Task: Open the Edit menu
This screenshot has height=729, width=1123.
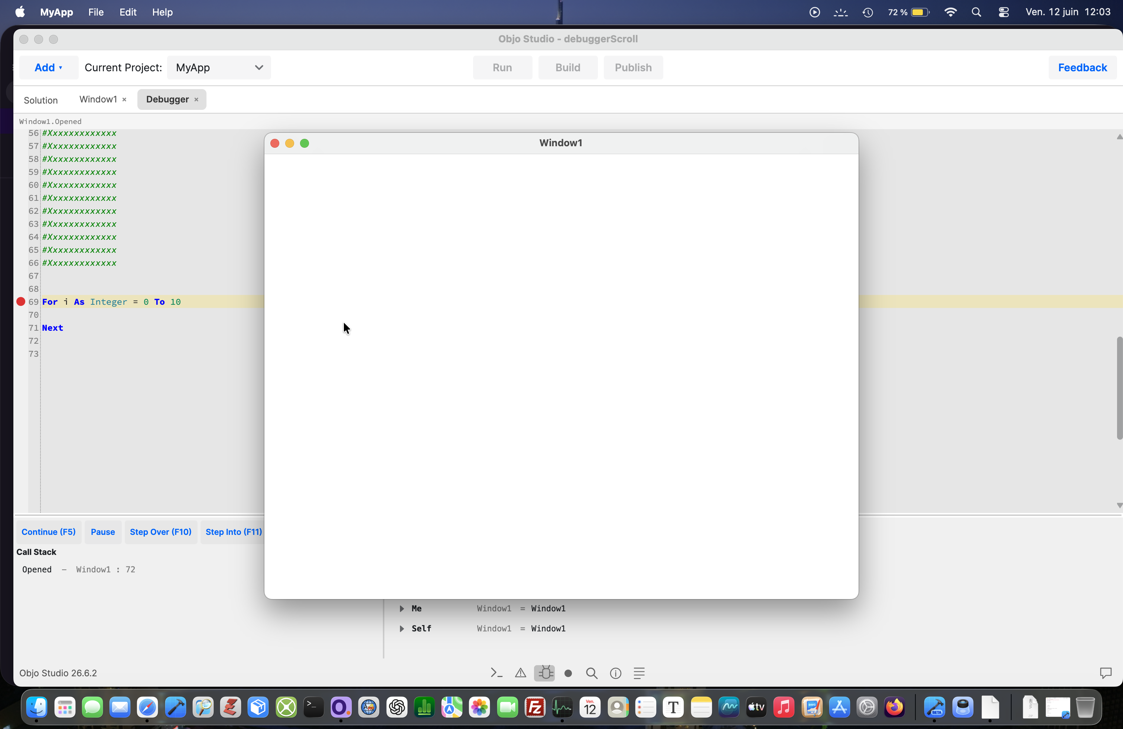Action: pyautogui.click(x=128, y=12)
